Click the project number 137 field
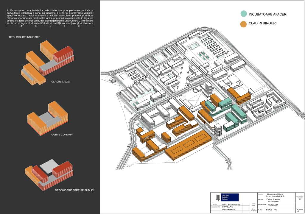The height and width of the screenshot is (214, 305). (x=300, y=200)
